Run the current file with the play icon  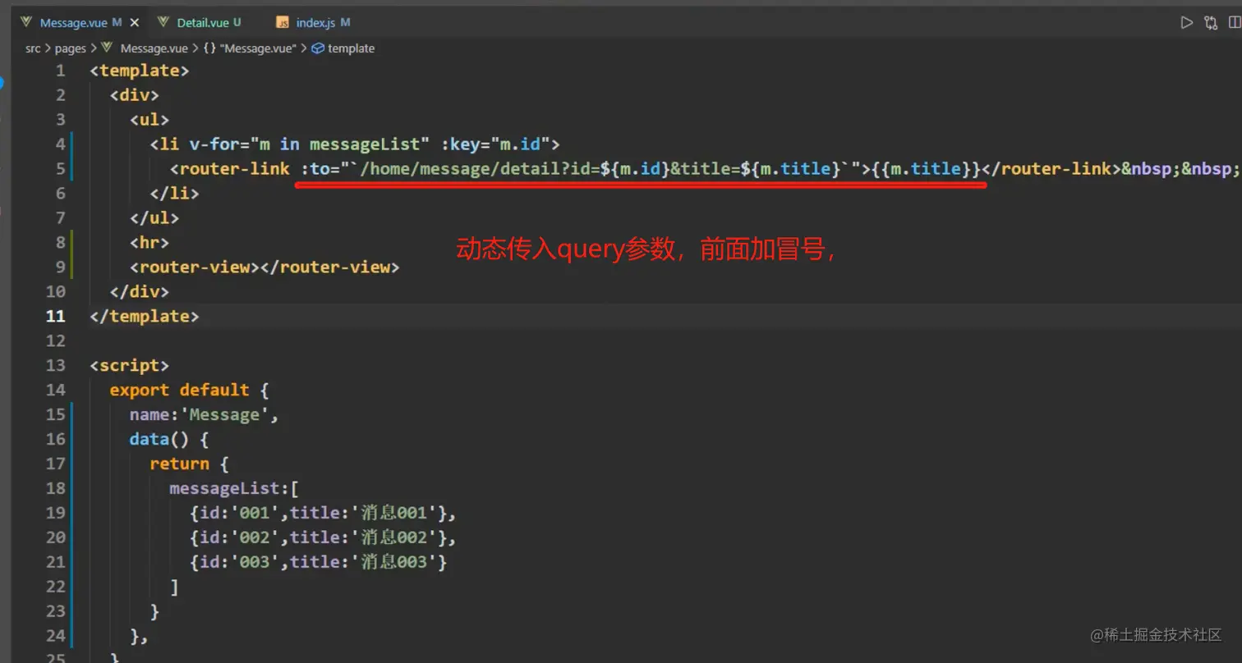[1186, 22]
